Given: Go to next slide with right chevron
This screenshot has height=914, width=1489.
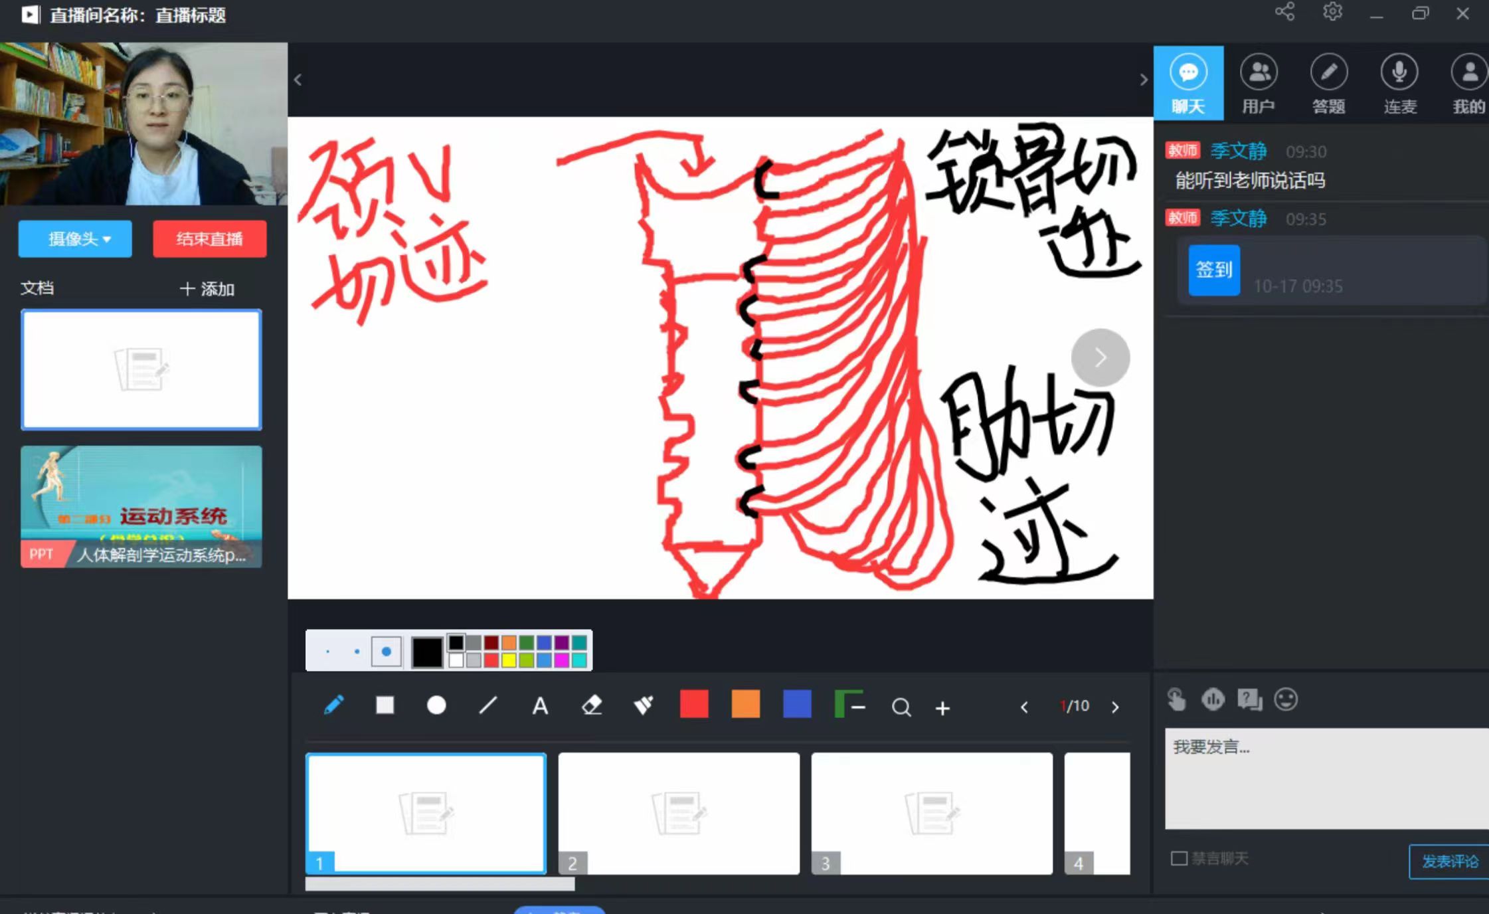Looking at the screenshot, I should pyautogui.click(x=1115, y=707).
